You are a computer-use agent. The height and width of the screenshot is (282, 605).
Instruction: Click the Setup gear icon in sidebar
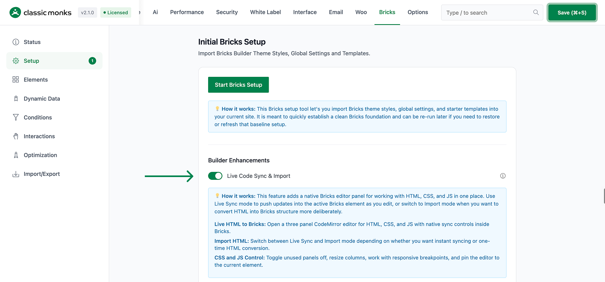pyautogui.click(x=16, y=61)
